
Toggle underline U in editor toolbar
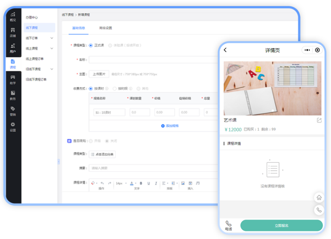click(149, 183)
